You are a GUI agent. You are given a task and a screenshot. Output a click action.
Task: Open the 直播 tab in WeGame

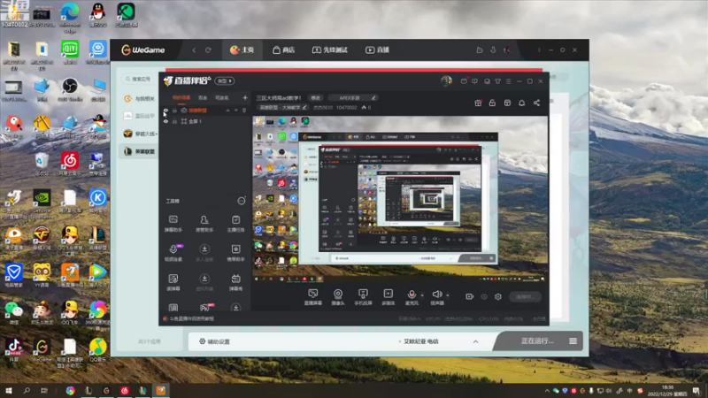(x=378, y=50)
